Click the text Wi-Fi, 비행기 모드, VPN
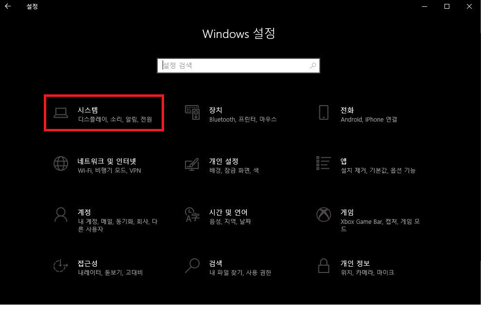This screenshot has height=326, width=481. (110, 170)
